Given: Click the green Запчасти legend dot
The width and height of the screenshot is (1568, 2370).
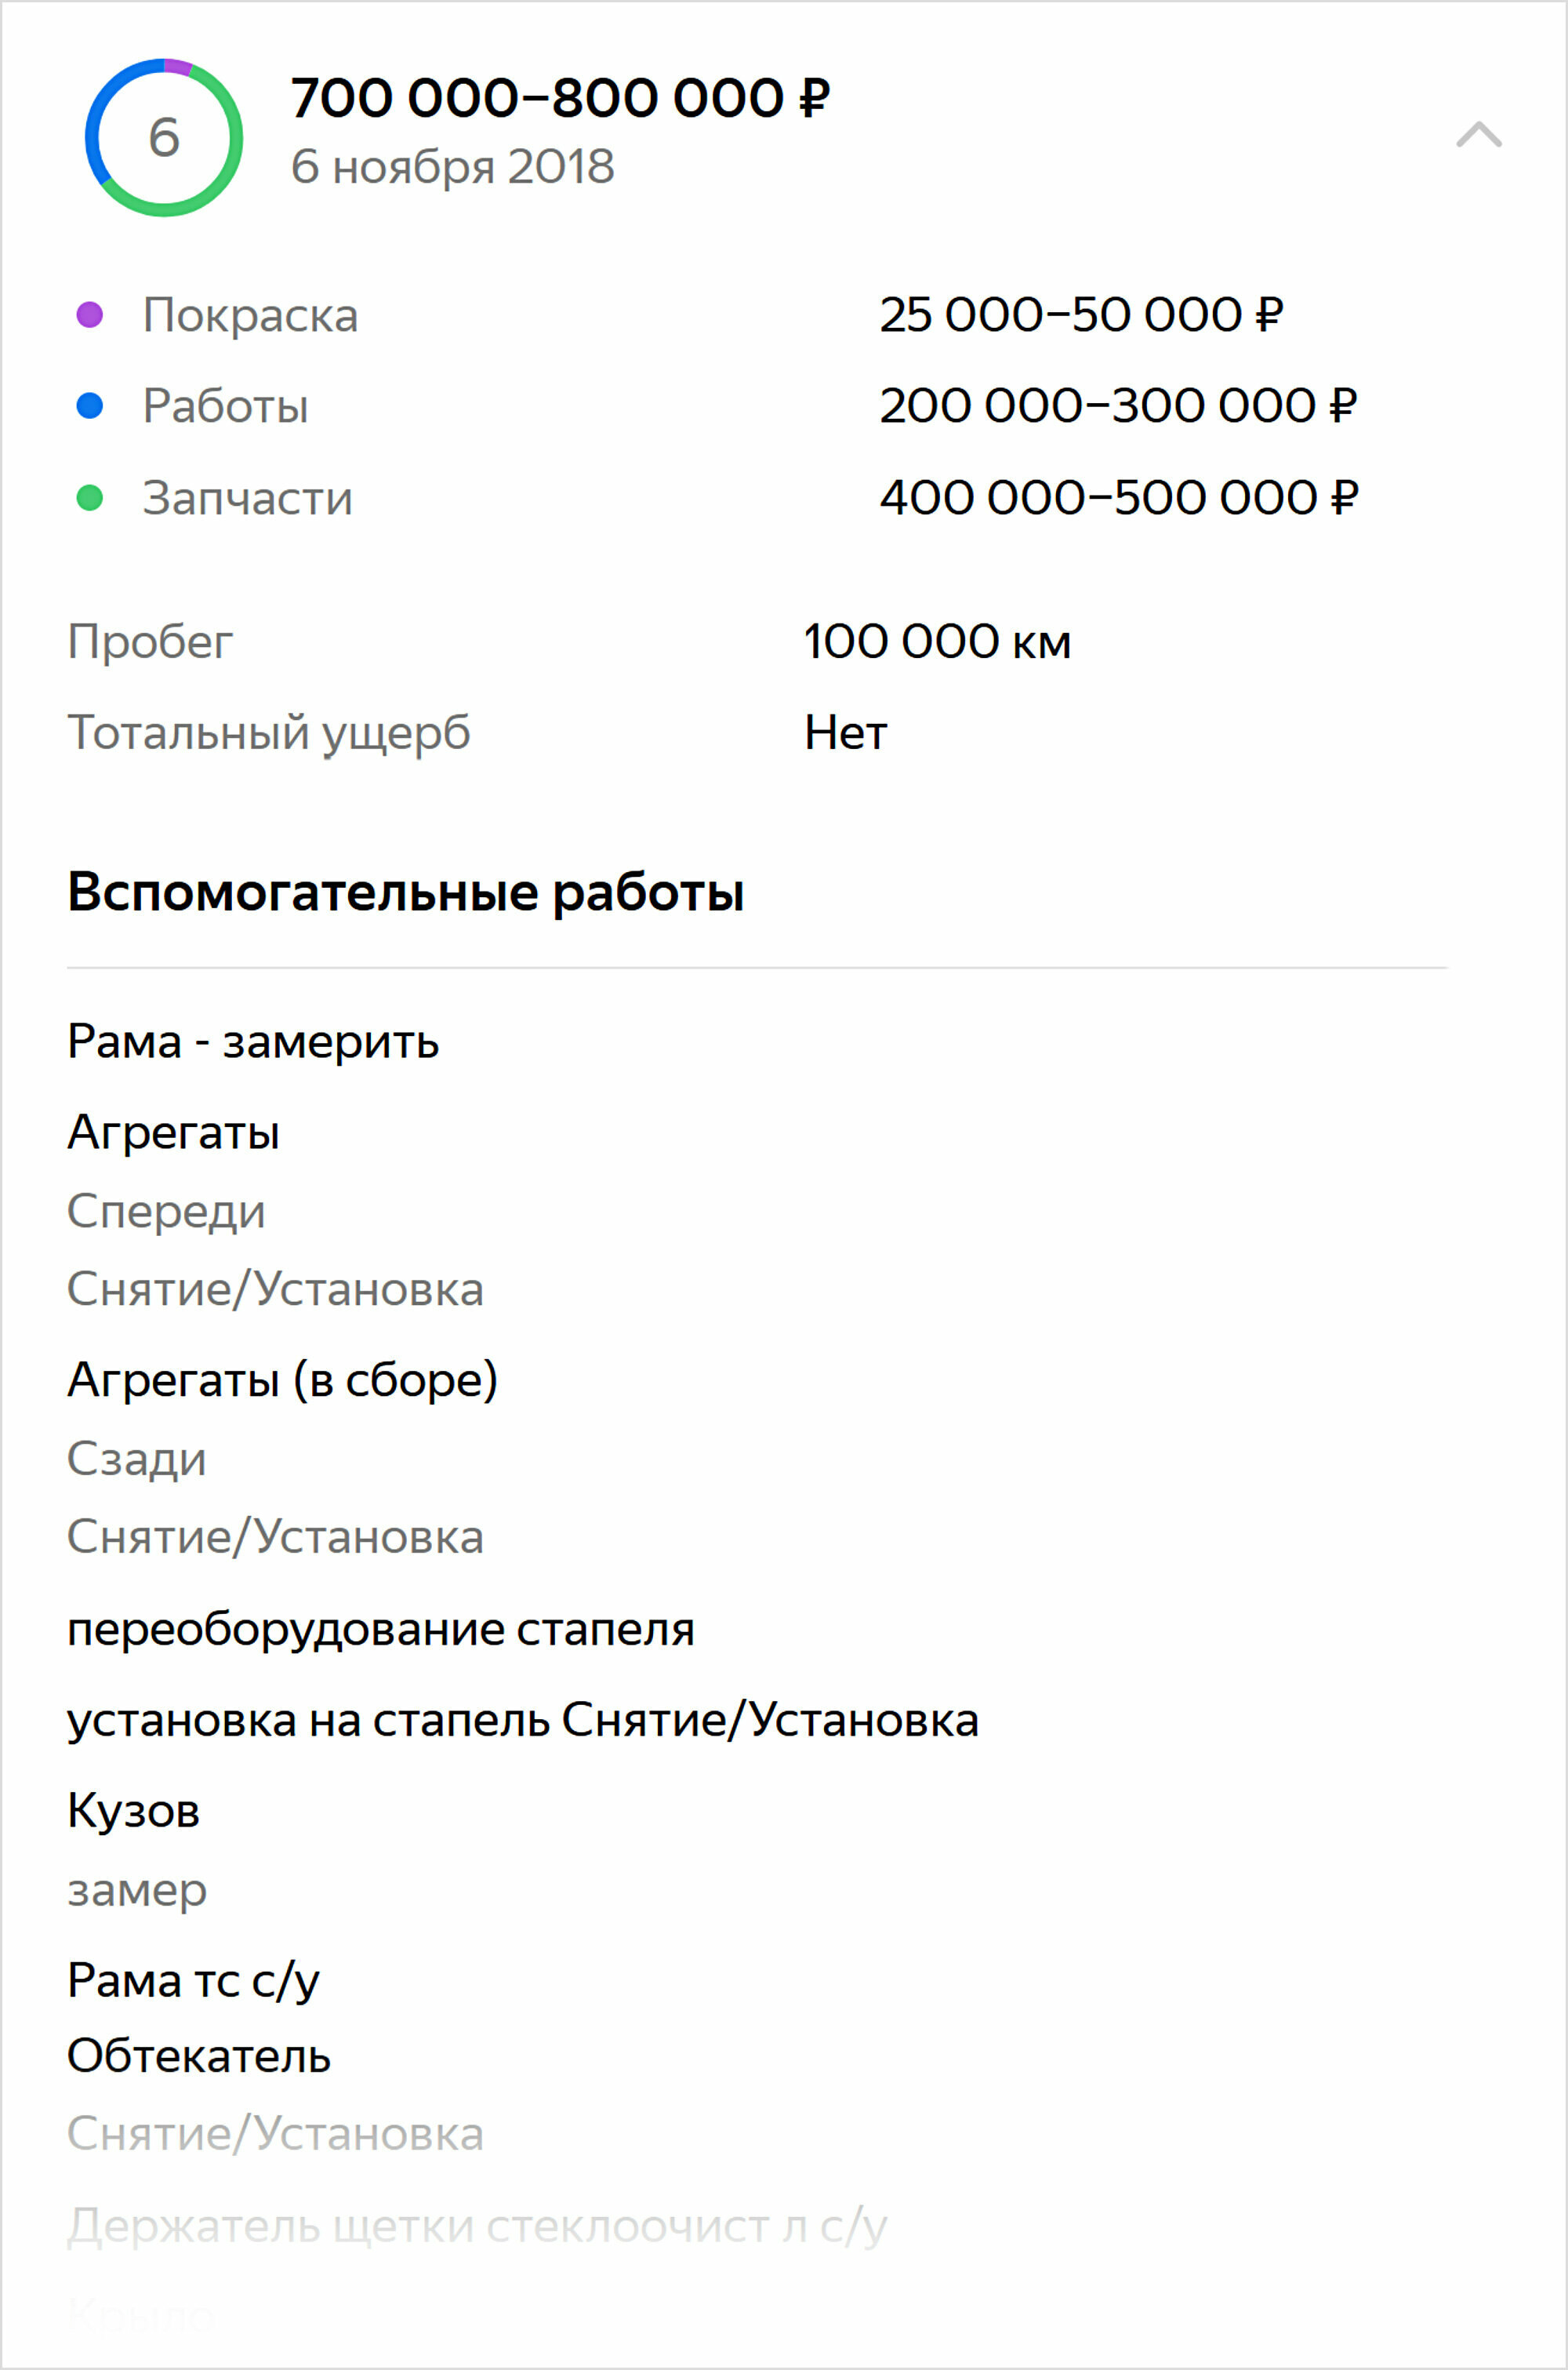Looking at the screenshot, I should click(x=90, y=498).
